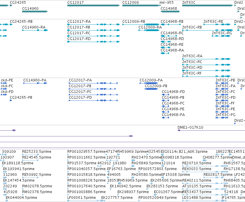Select the CG14960 gene label

pyautogui.click(x=30, y=8)
